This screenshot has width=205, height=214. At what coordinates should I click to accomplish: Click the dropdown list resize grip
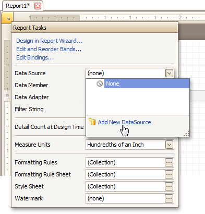pyautogui.click(x=186, y=134)
